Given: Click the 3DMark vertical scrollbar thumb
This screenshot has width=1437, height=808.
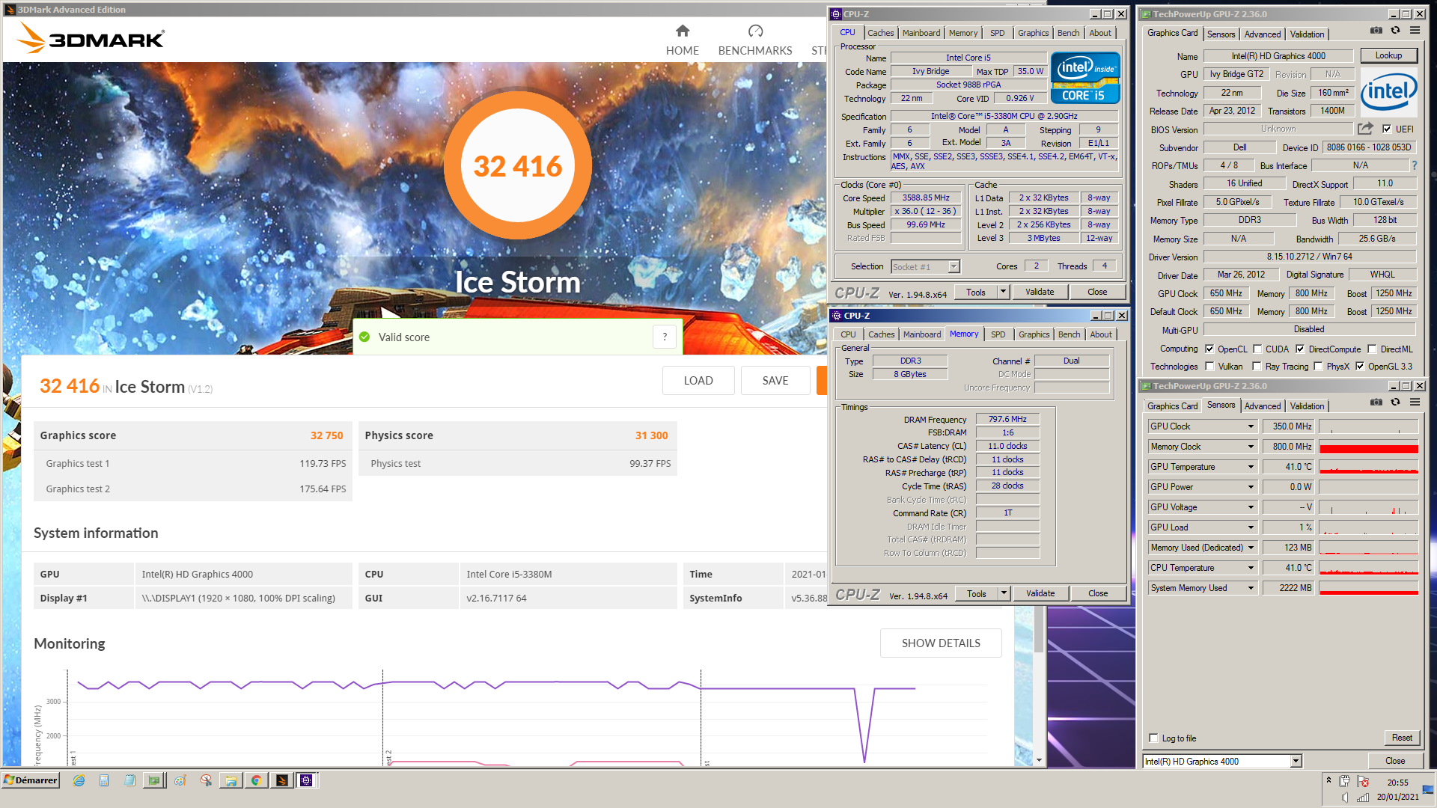Looking at the screenshot, I should (x=1038, y=629).
